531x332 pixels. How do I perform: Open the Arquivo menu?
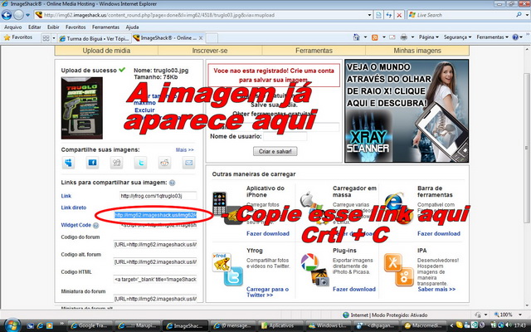(13, 27)
